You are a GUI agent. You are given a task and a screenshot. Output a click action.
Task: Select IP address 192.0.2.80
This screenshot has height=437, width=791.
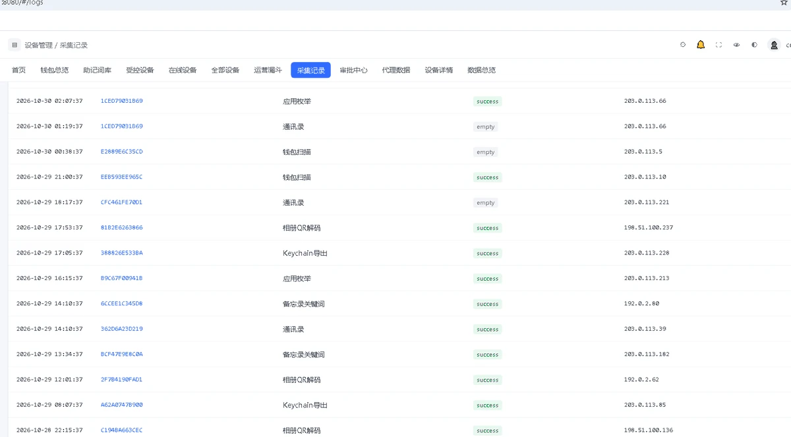[641, 304]
